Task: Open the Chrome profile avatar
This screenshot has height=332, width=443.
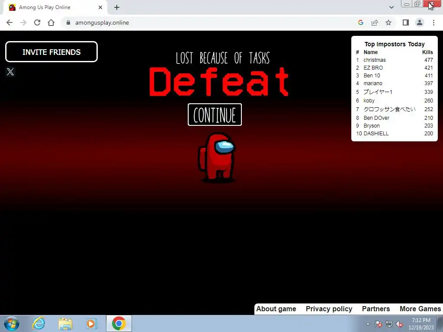Action: 420,22
